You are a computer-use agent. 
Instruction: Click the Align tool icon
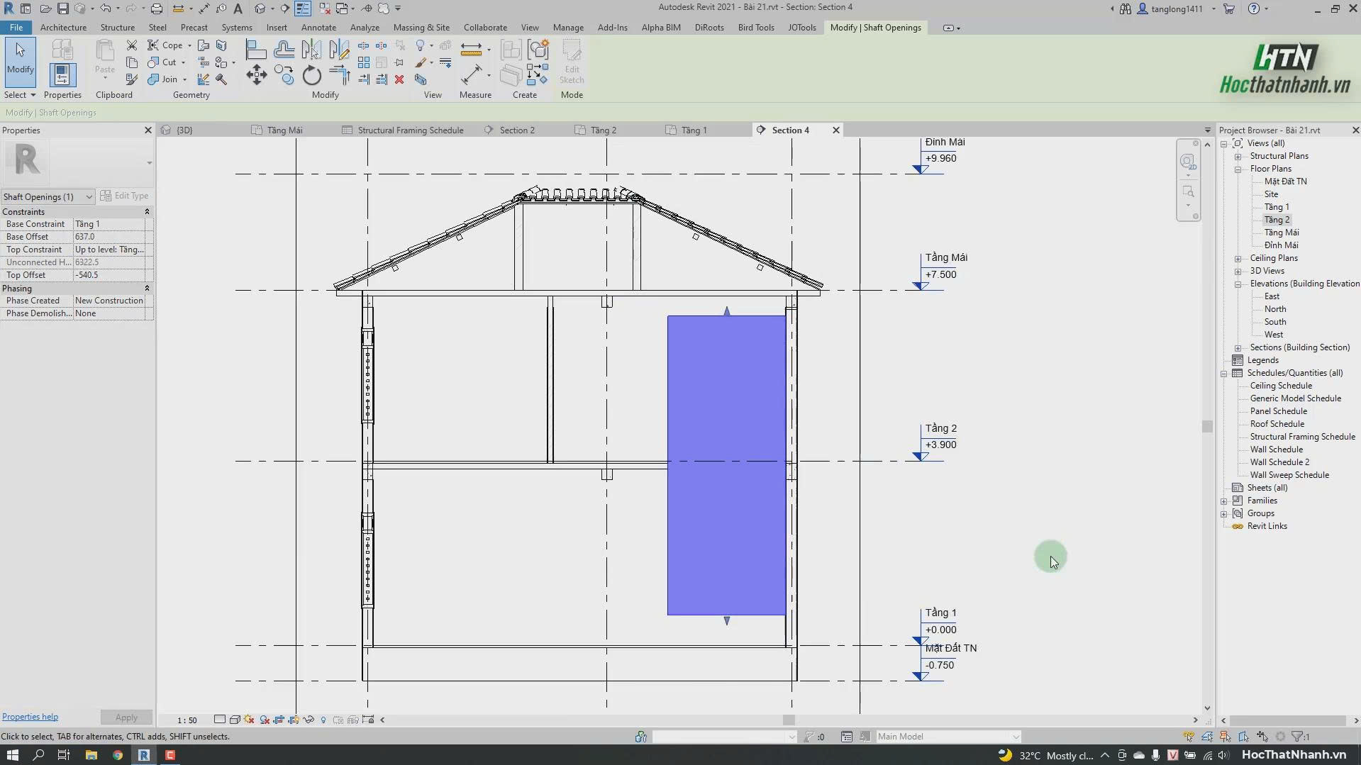[x=256, y=49]
